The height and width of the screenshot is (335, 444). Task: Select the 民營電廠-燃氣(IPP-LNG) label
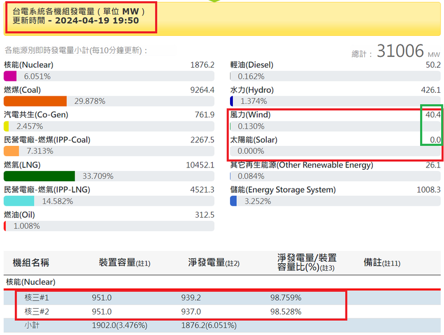click(47, 190)
